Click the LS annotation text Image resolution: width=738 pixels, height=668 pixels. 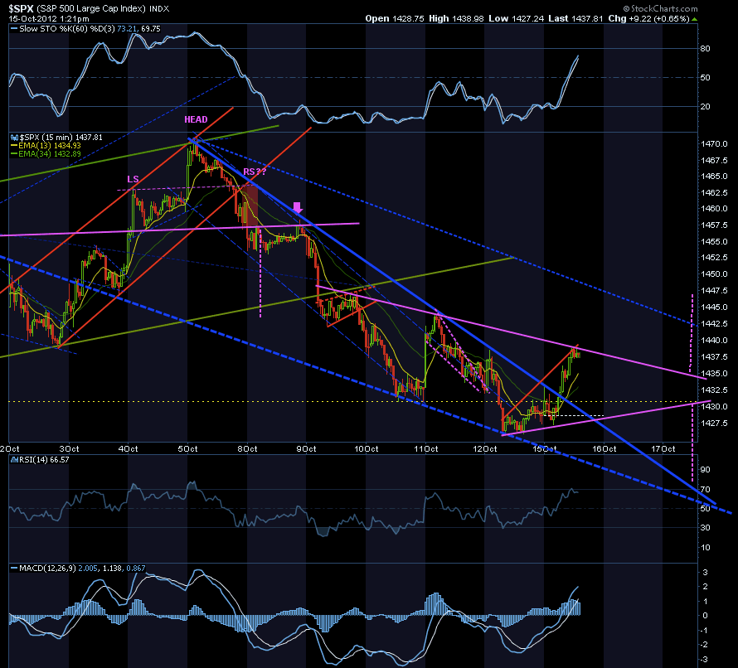click(134, 179)
